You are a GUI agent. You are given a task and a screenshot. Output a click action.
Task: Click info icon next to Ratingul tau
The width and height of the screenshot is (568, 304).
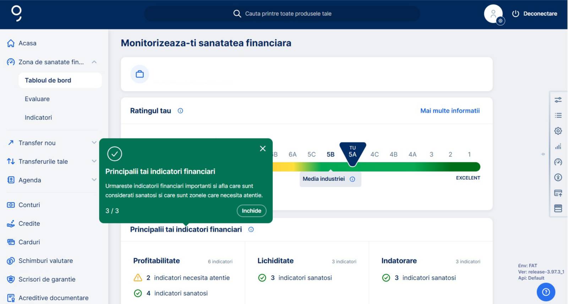(x=180, y=111)
